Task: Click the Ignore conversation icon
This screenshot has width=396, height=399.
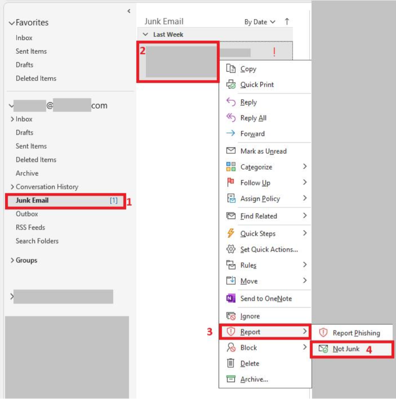Action: pyautogui.click(x=231, y=316)
